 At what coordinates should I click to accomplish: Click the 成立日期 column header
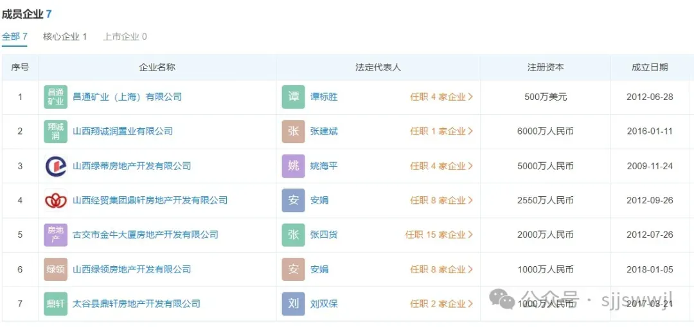click(x=649, y=67)
